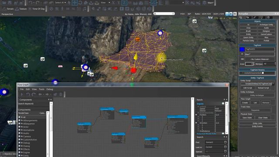The image size is (279, 157).
Task: Enable the X axis constraint
Action: [x=113, y=3]
